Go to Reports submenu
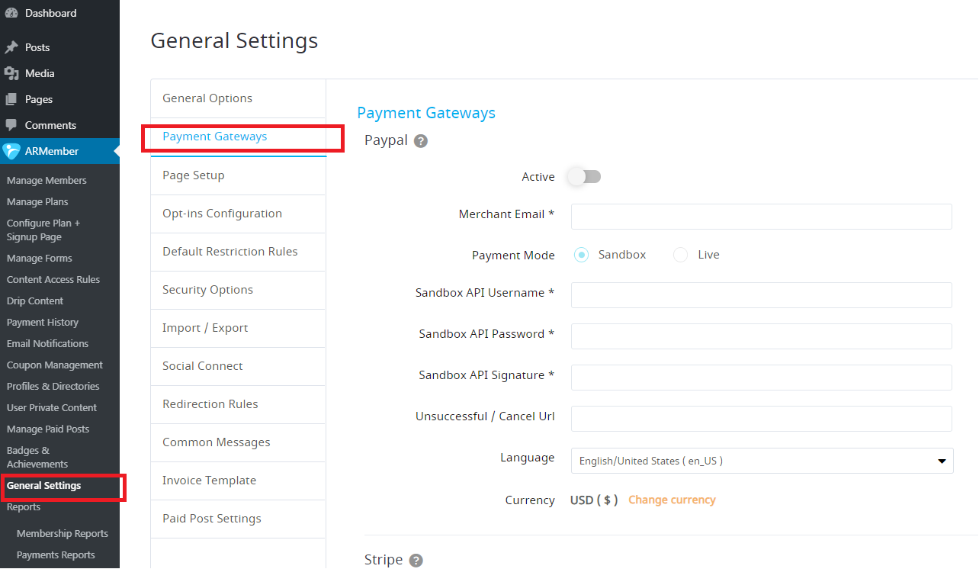This screenshot has width=979, height=569. (24, 507)
